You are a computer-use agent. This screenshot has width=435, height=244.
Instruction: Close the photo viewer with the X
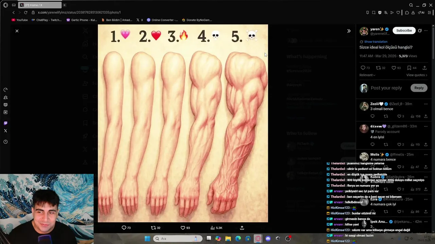pos(17,31)
